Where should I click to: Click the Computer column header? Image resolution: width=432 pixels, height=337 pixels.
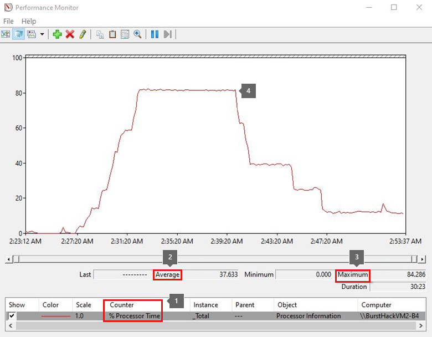(377, 305)
